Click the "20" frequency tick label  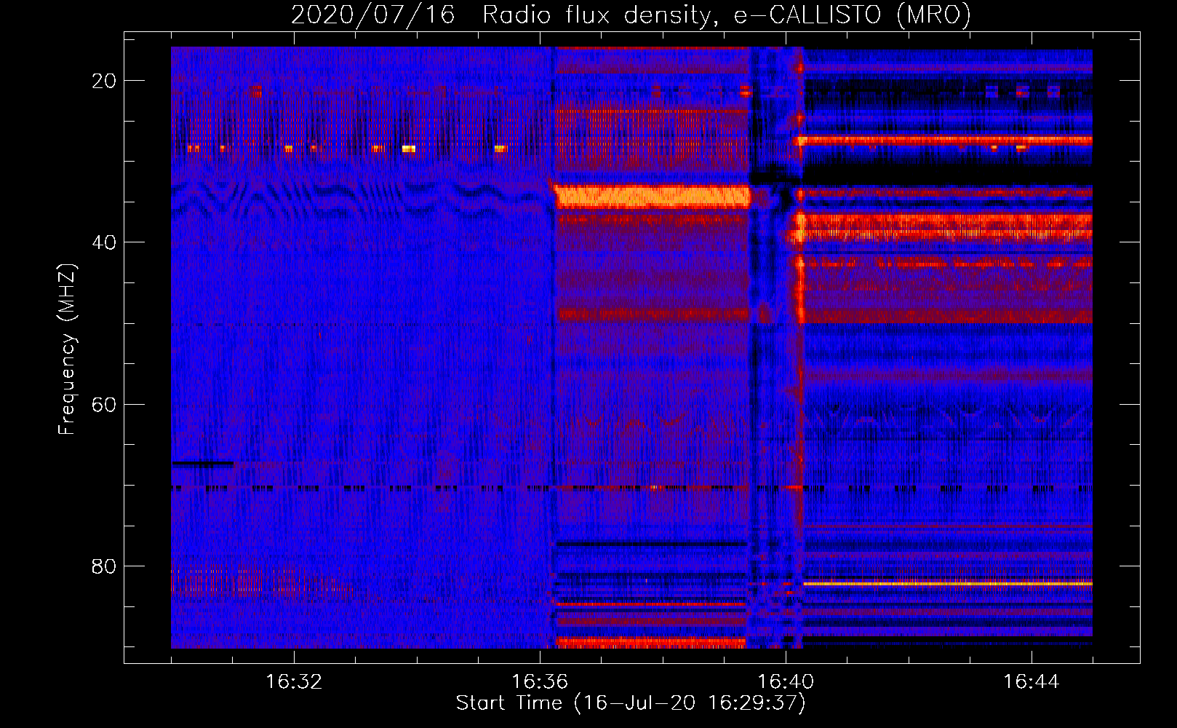point(104,81)
